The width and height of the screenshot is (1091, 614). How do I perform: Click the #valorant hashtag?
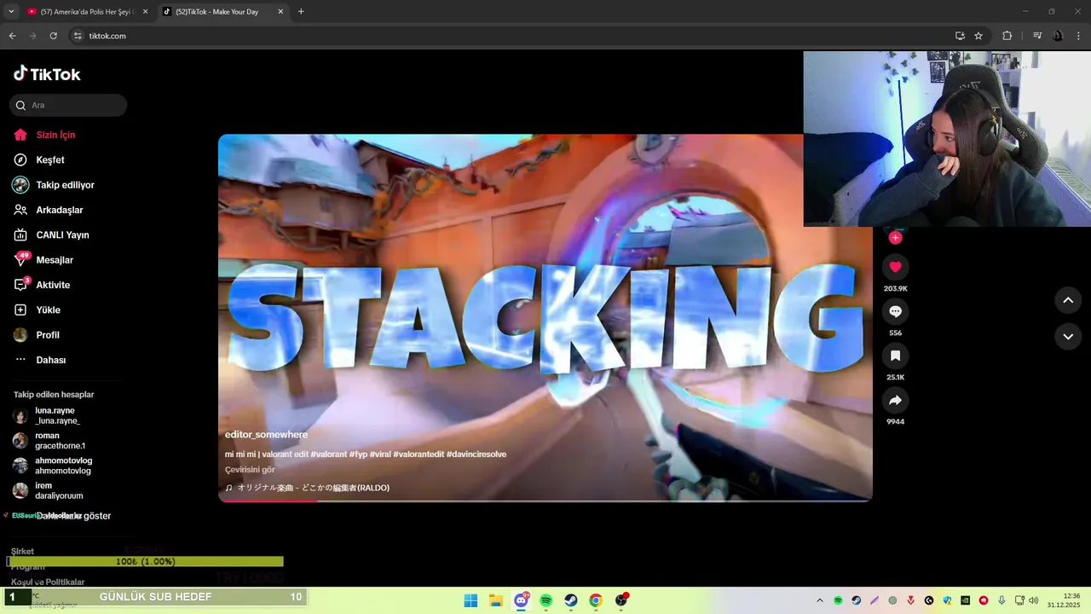click(328, 455)
